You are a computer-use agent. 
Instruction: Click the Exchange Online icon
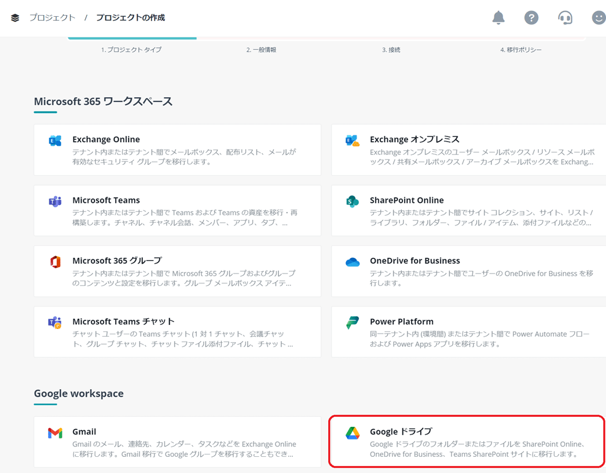point(55,141)
